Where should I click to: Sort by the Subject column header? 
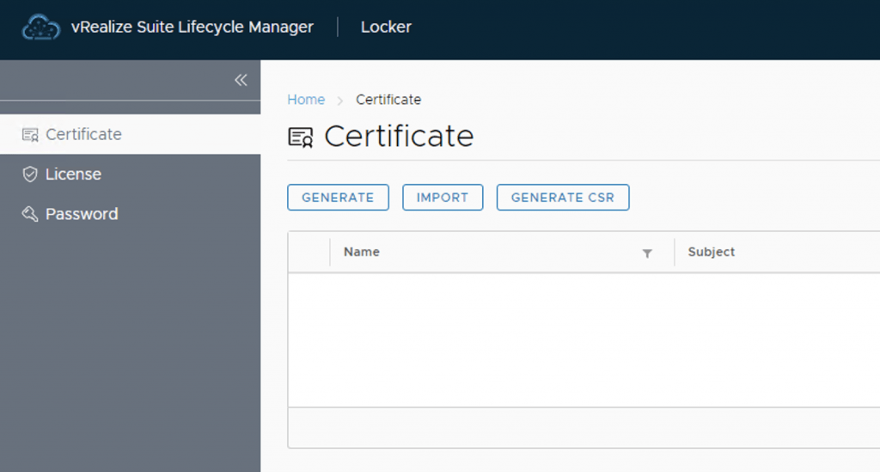[x=712, y=252]
